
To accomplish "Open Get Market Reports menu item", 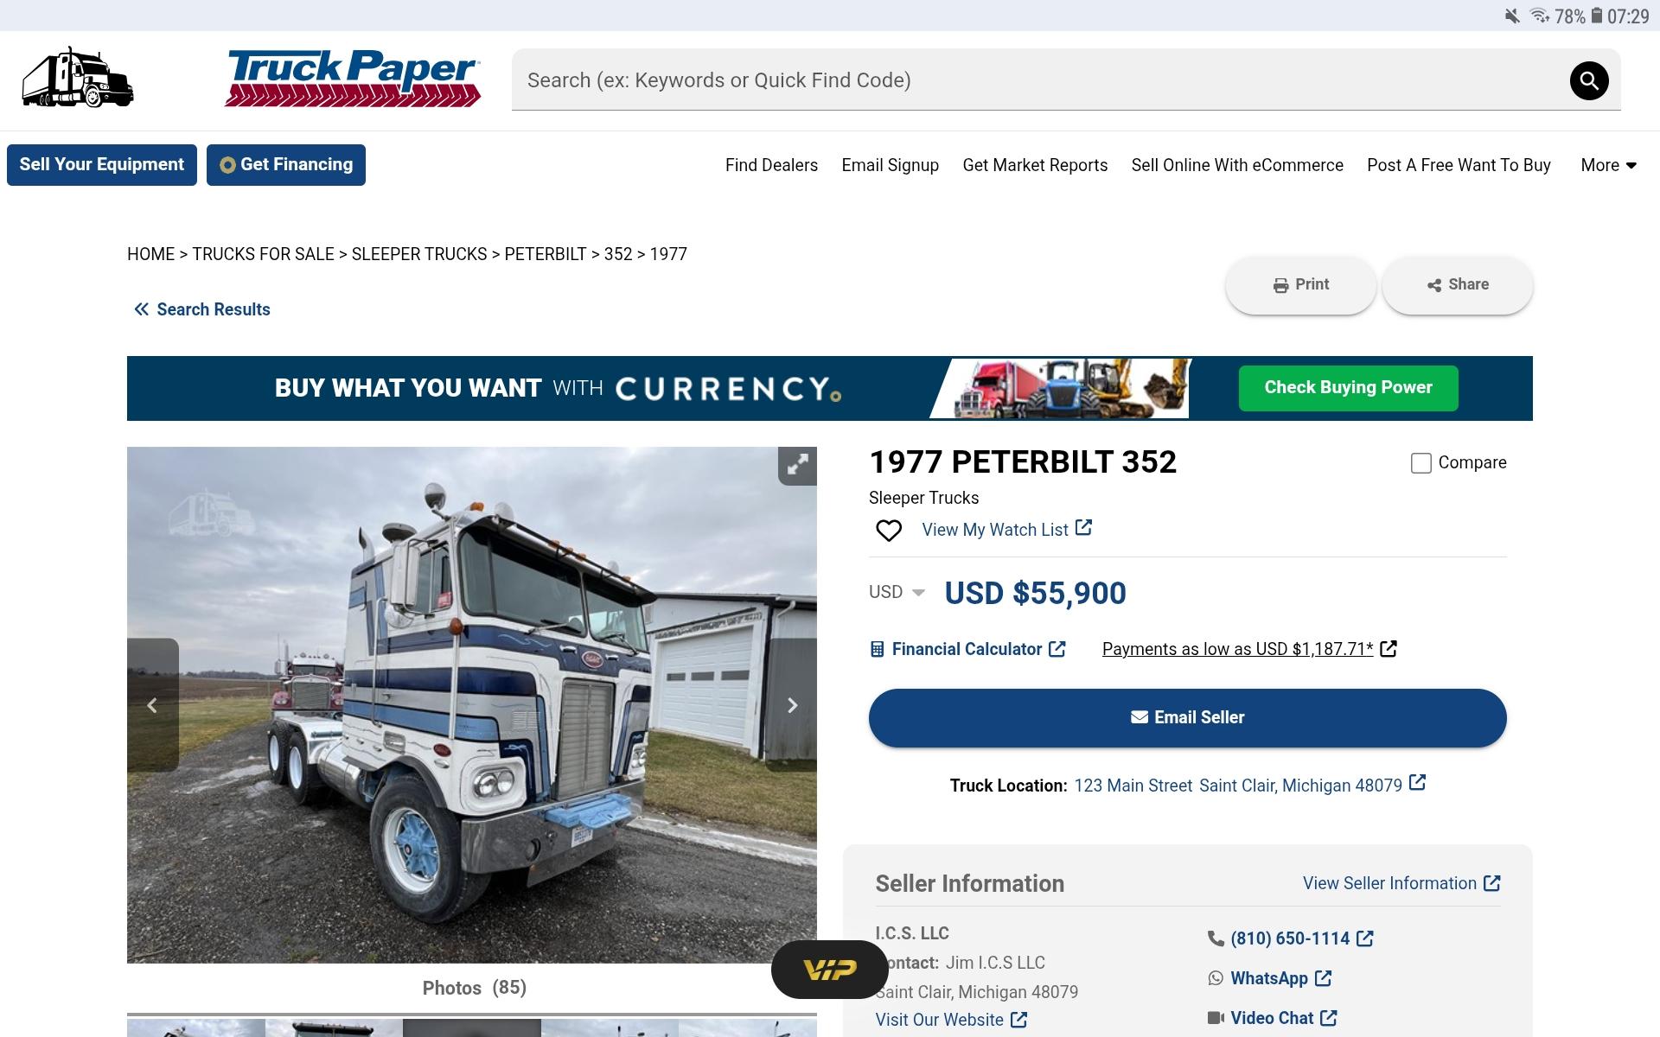I will point(1035,165).
